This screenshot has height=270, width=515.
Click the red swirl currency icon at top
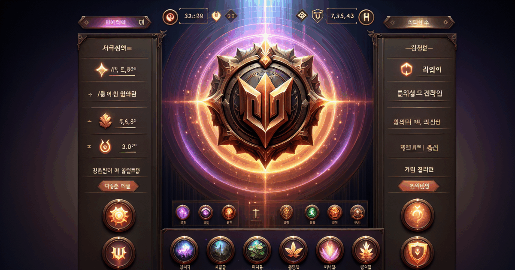tap(170, 17)
